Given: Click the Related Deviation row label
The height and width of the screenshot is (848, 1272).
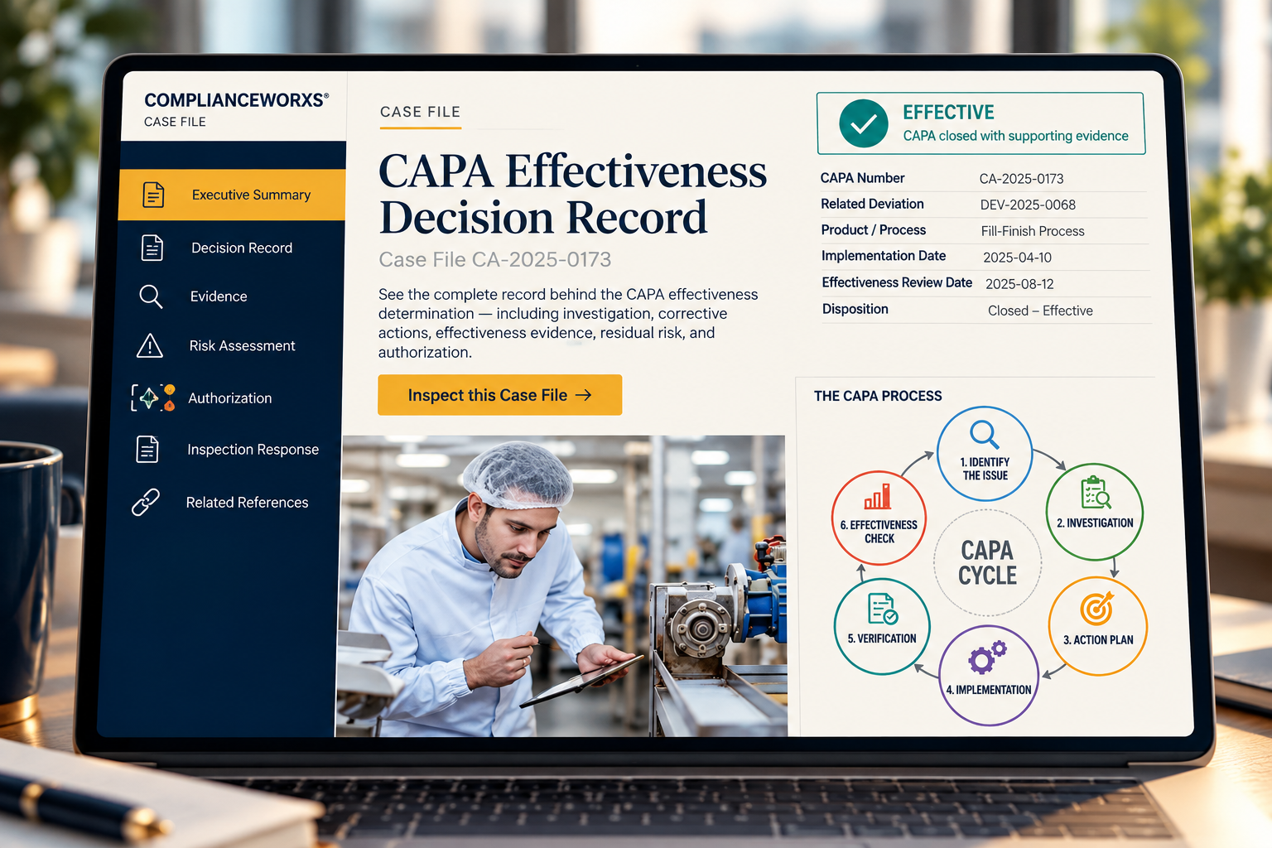Looking at the screenshot, I should pos(872,204).
